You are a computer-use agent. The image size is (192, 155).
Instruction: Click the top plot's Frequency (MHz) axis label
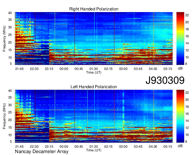tap(4, 38)
